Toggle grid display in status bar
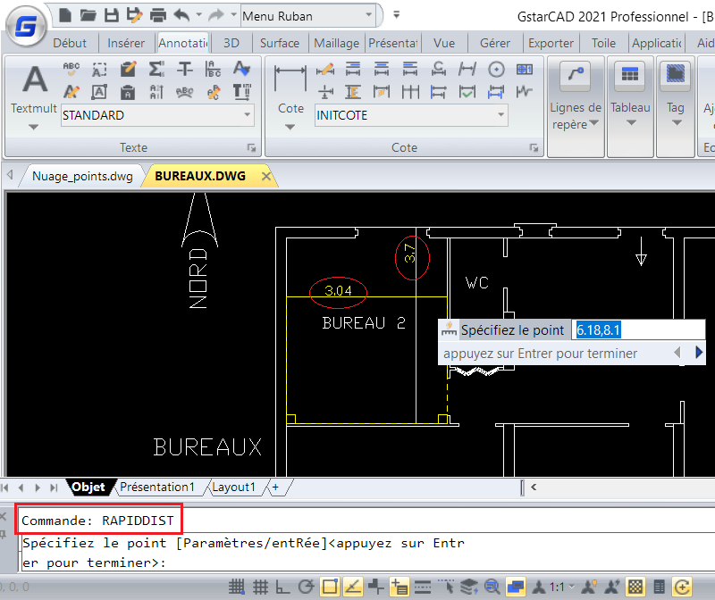 [x=260, y=587]
